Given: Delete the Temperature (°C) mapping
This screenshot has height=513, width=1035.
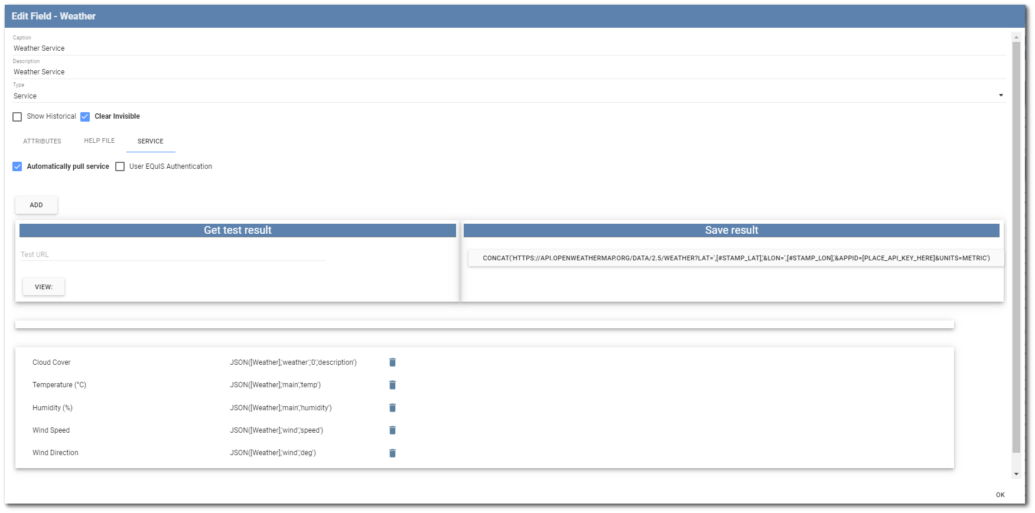Looking at the screenshot, I should coord(392,385).
